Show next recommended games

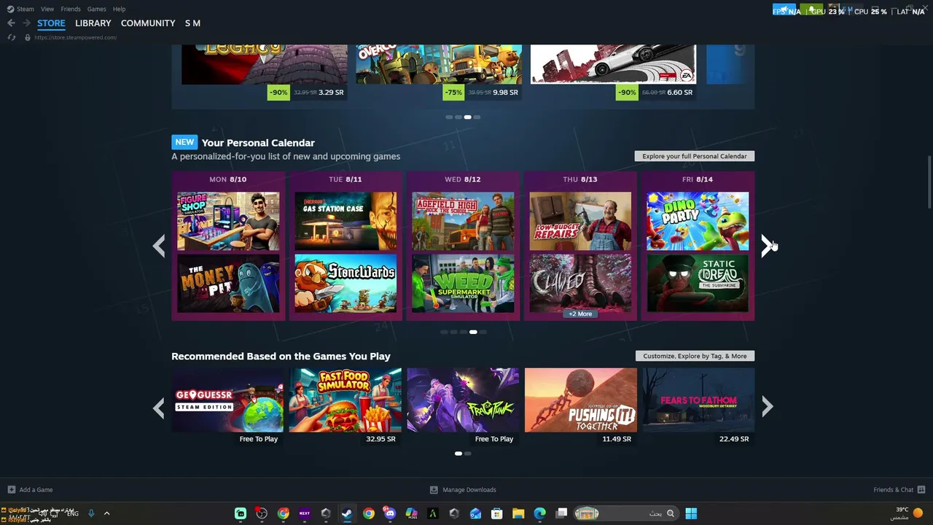point(767,407)
